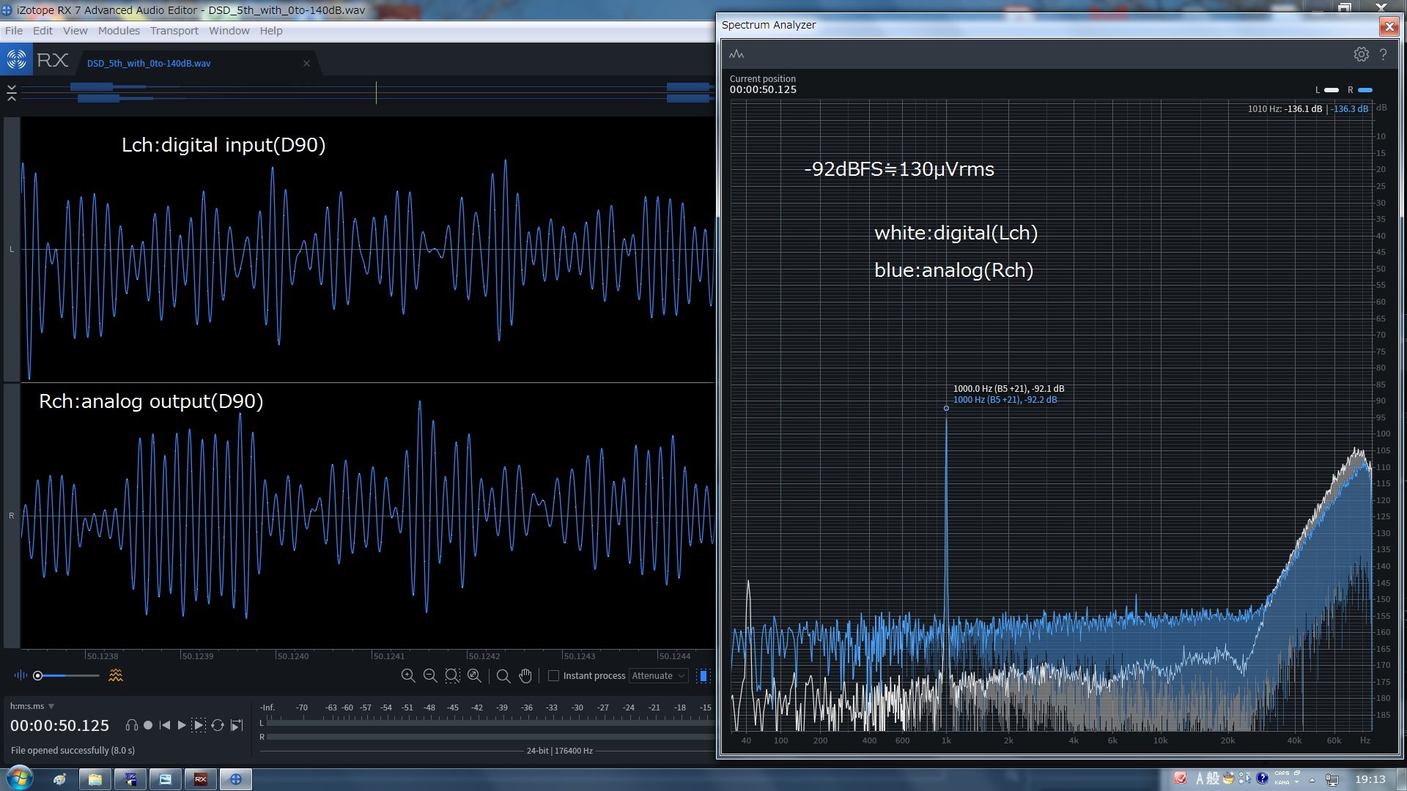Click the R channel label of waveform
Screen dimensions: 1407x791
(x=12, y=516)
